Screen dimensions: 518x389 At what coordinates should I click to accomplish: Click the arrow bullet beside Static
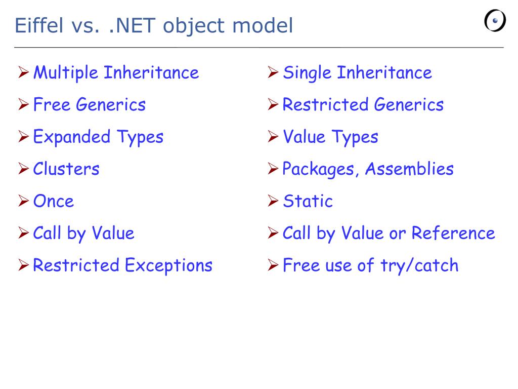coord(273,201)
